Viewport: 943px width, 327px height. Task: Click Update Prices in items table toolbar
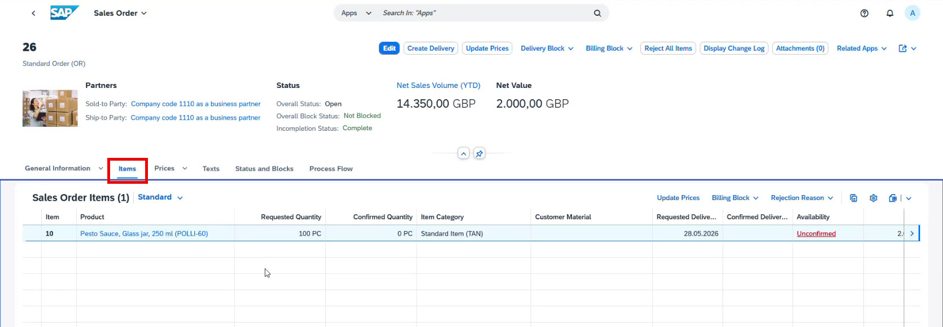[x=678, y=198]
